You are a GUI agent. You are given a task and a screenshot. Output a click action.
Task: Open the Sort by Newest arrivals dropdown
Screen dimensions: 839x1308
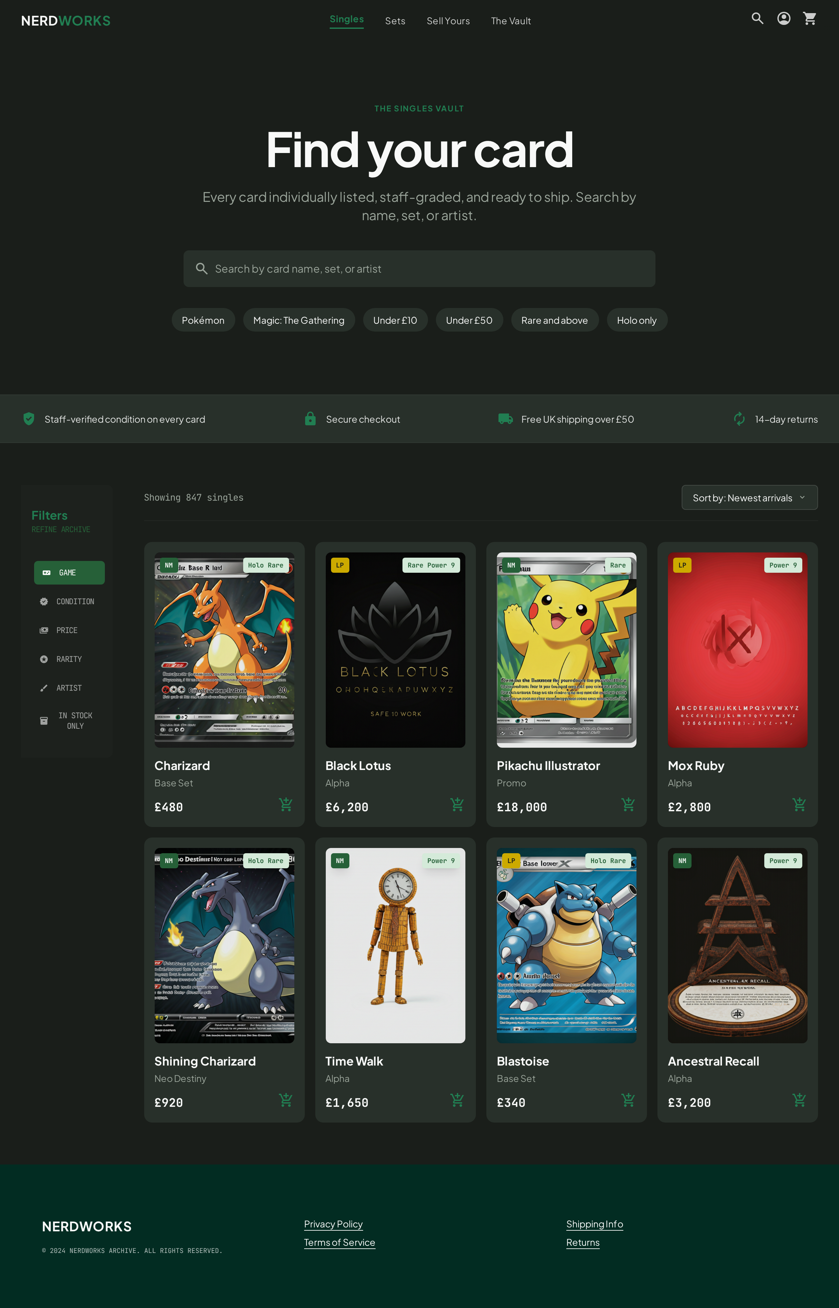click(749, 498)
